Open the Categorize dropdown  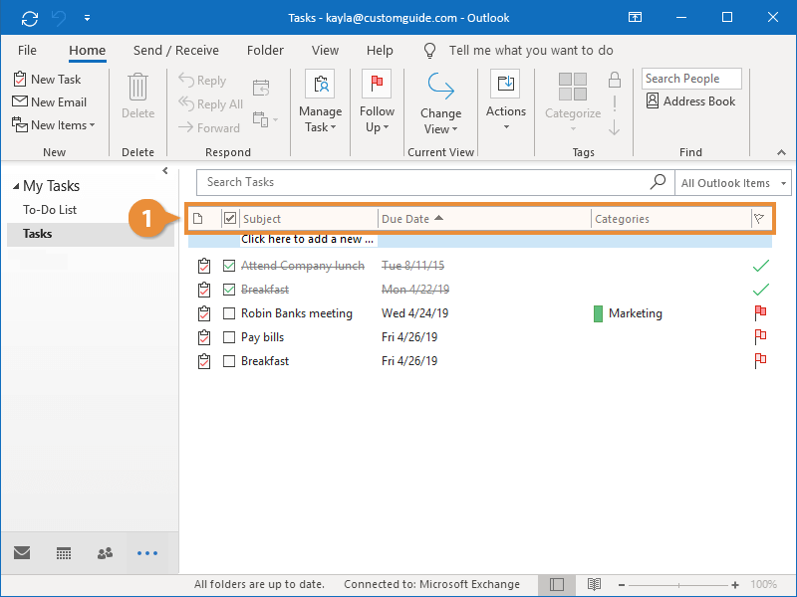click(x=573, y=101)
